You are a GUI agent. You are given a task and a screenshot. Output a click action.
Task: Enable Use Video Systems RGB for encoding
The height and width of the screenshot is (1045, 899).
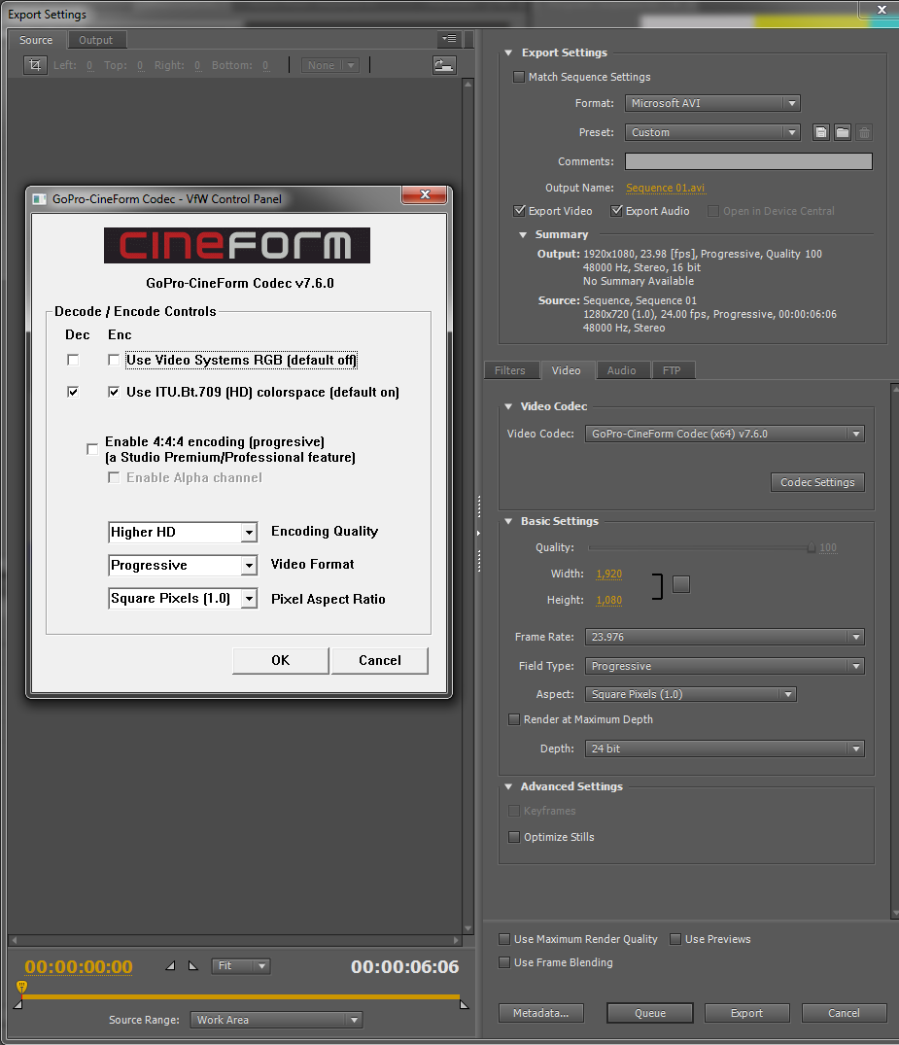[x=114, y=361]
